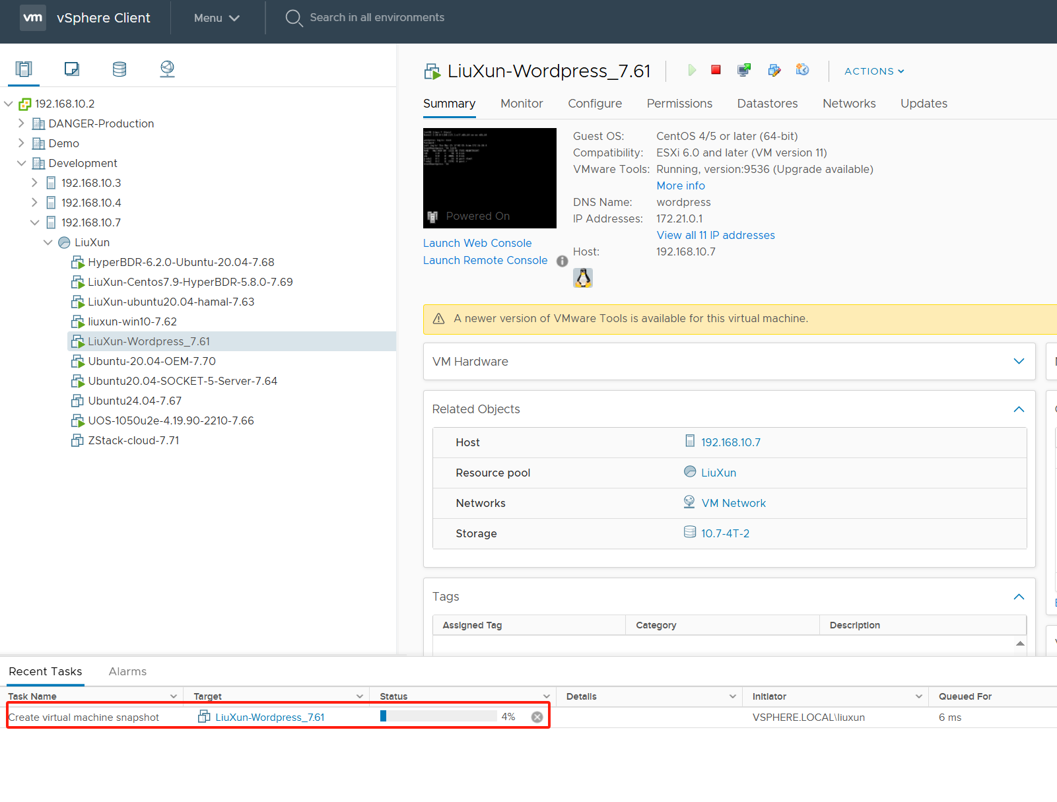Switch to the Alarms tab
Screen dimensions: 1057x802
coord(127,671)
